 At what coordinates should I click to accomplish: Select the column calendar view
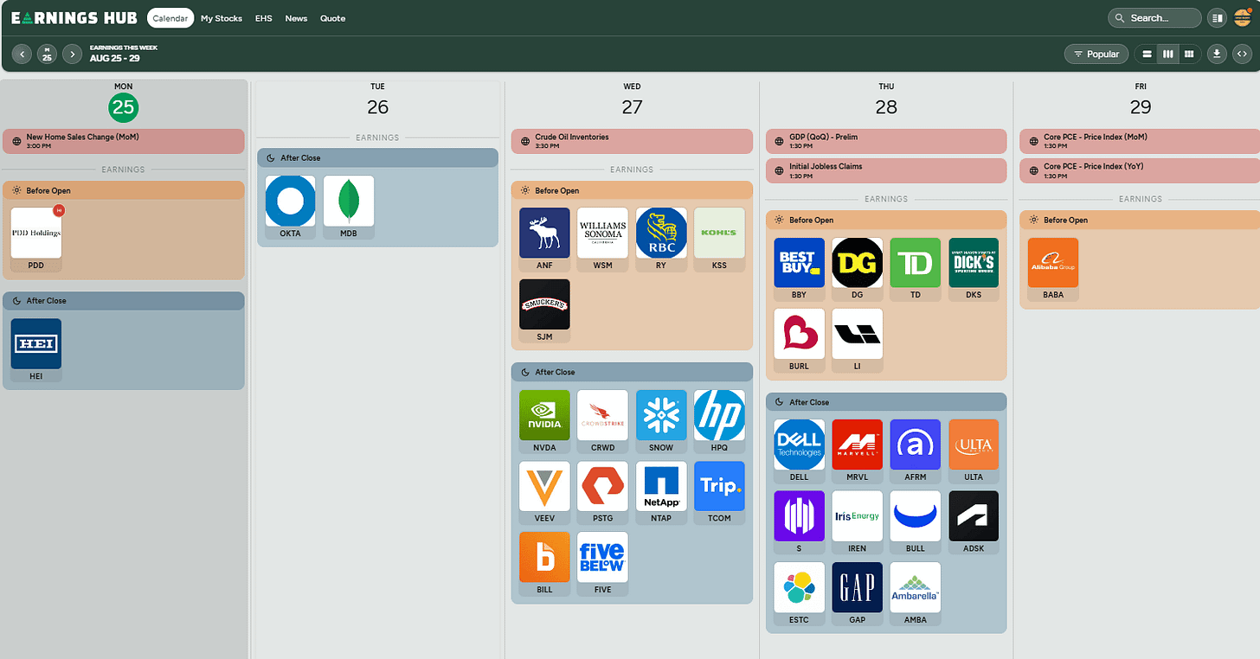click(x=1168, y=54)
